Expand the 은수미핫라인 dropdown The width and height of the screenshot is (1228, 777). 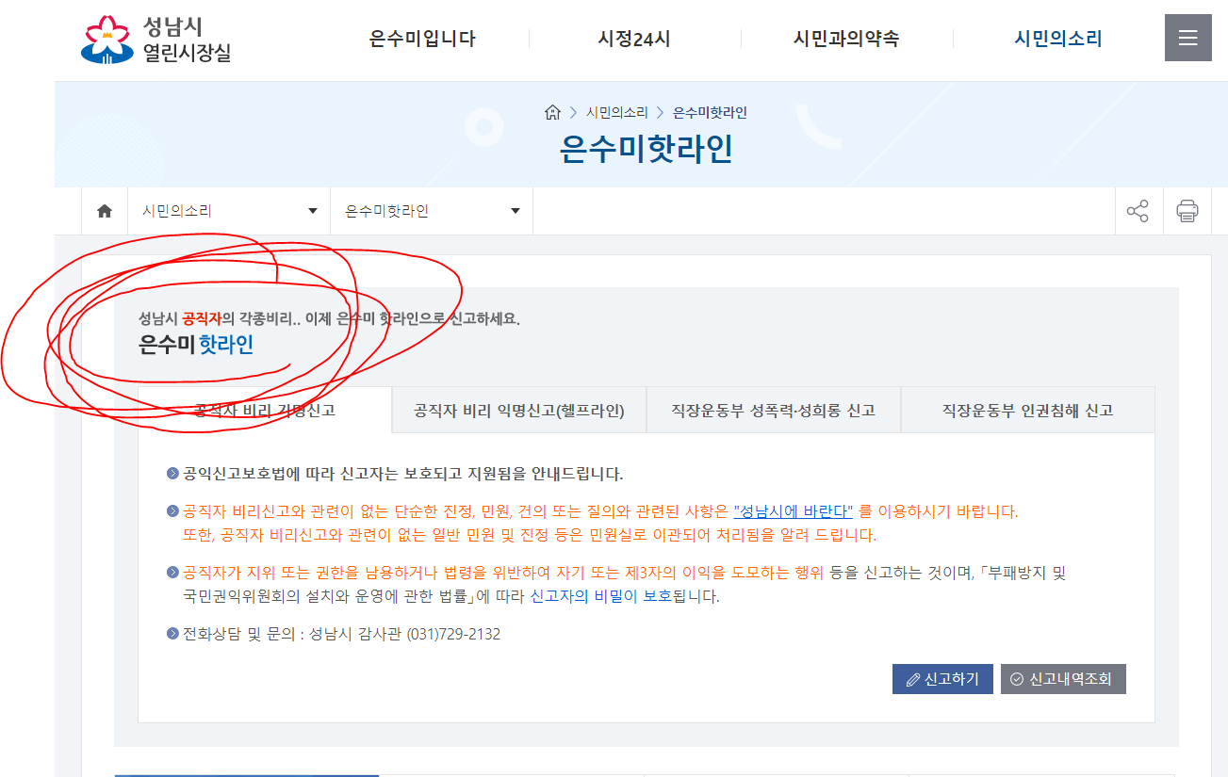point(432,211)
